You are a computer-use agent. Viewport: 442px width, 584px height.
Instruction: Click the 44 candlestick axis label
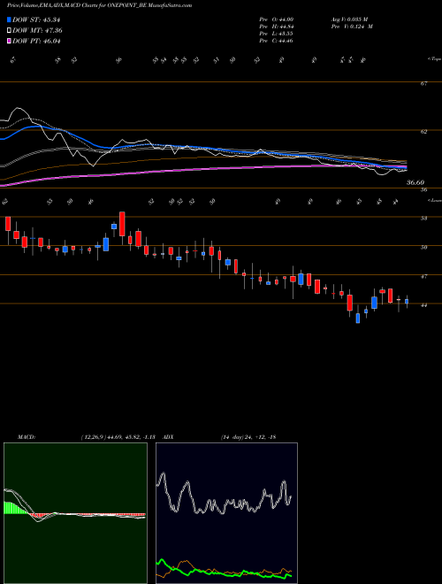(423, 305)
